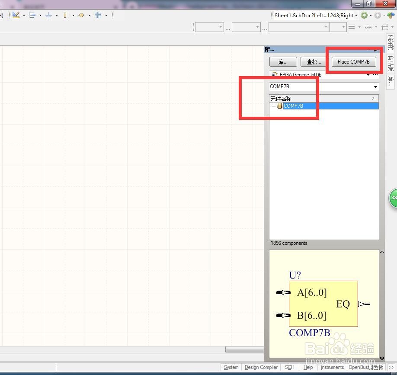Viewport: 397px width, 375px height.
Task: Pin the 库 libraries panel
Action: pyautogui.click(x=376, y=49)
